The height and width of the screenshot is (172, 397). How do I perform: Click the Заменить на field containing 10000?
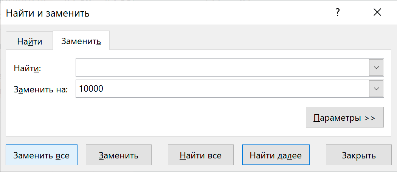(222, 89)
